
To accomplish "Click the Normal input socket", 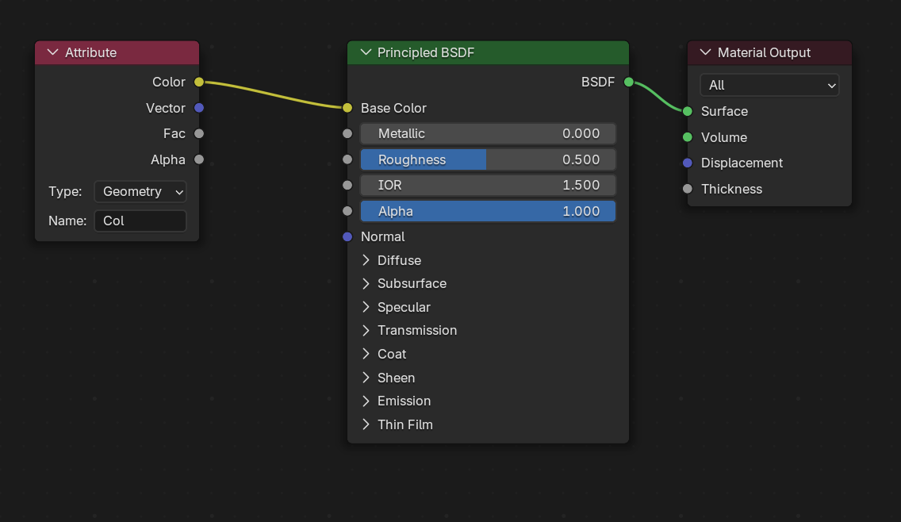I will 347,236.
